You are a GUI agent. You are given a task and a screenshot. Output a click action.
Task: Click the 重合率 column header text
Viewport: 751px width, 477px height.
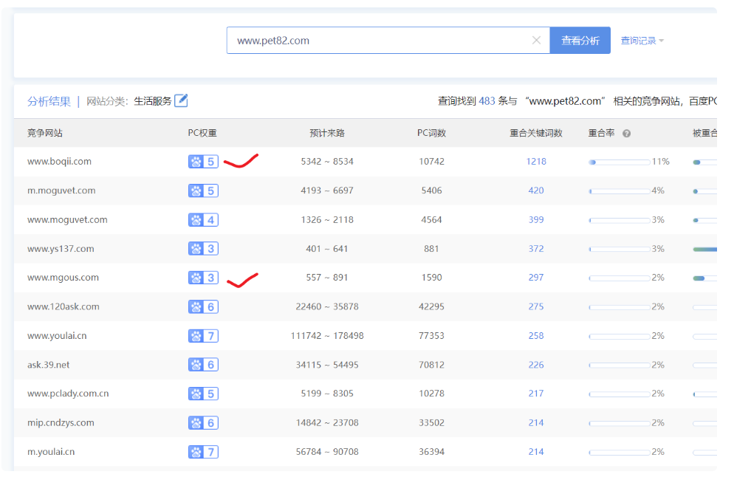coord(602,133)
